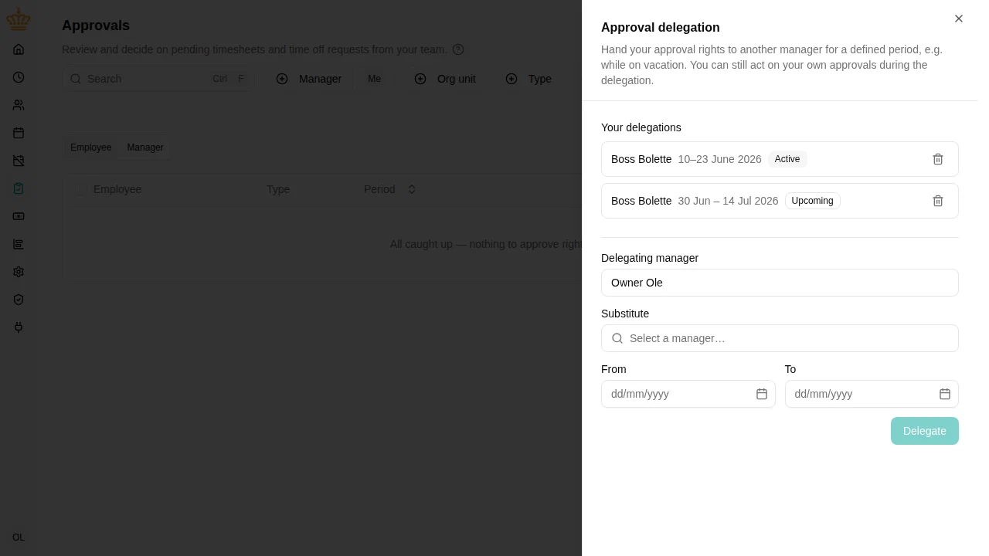Sort the table by Period

(x=390, y=189)
